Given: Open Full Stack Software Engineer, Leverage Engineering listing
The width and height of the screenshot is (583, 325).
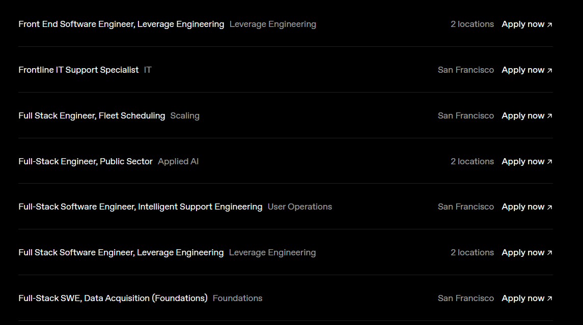Looking at the screenshot, I should (121, 252).
